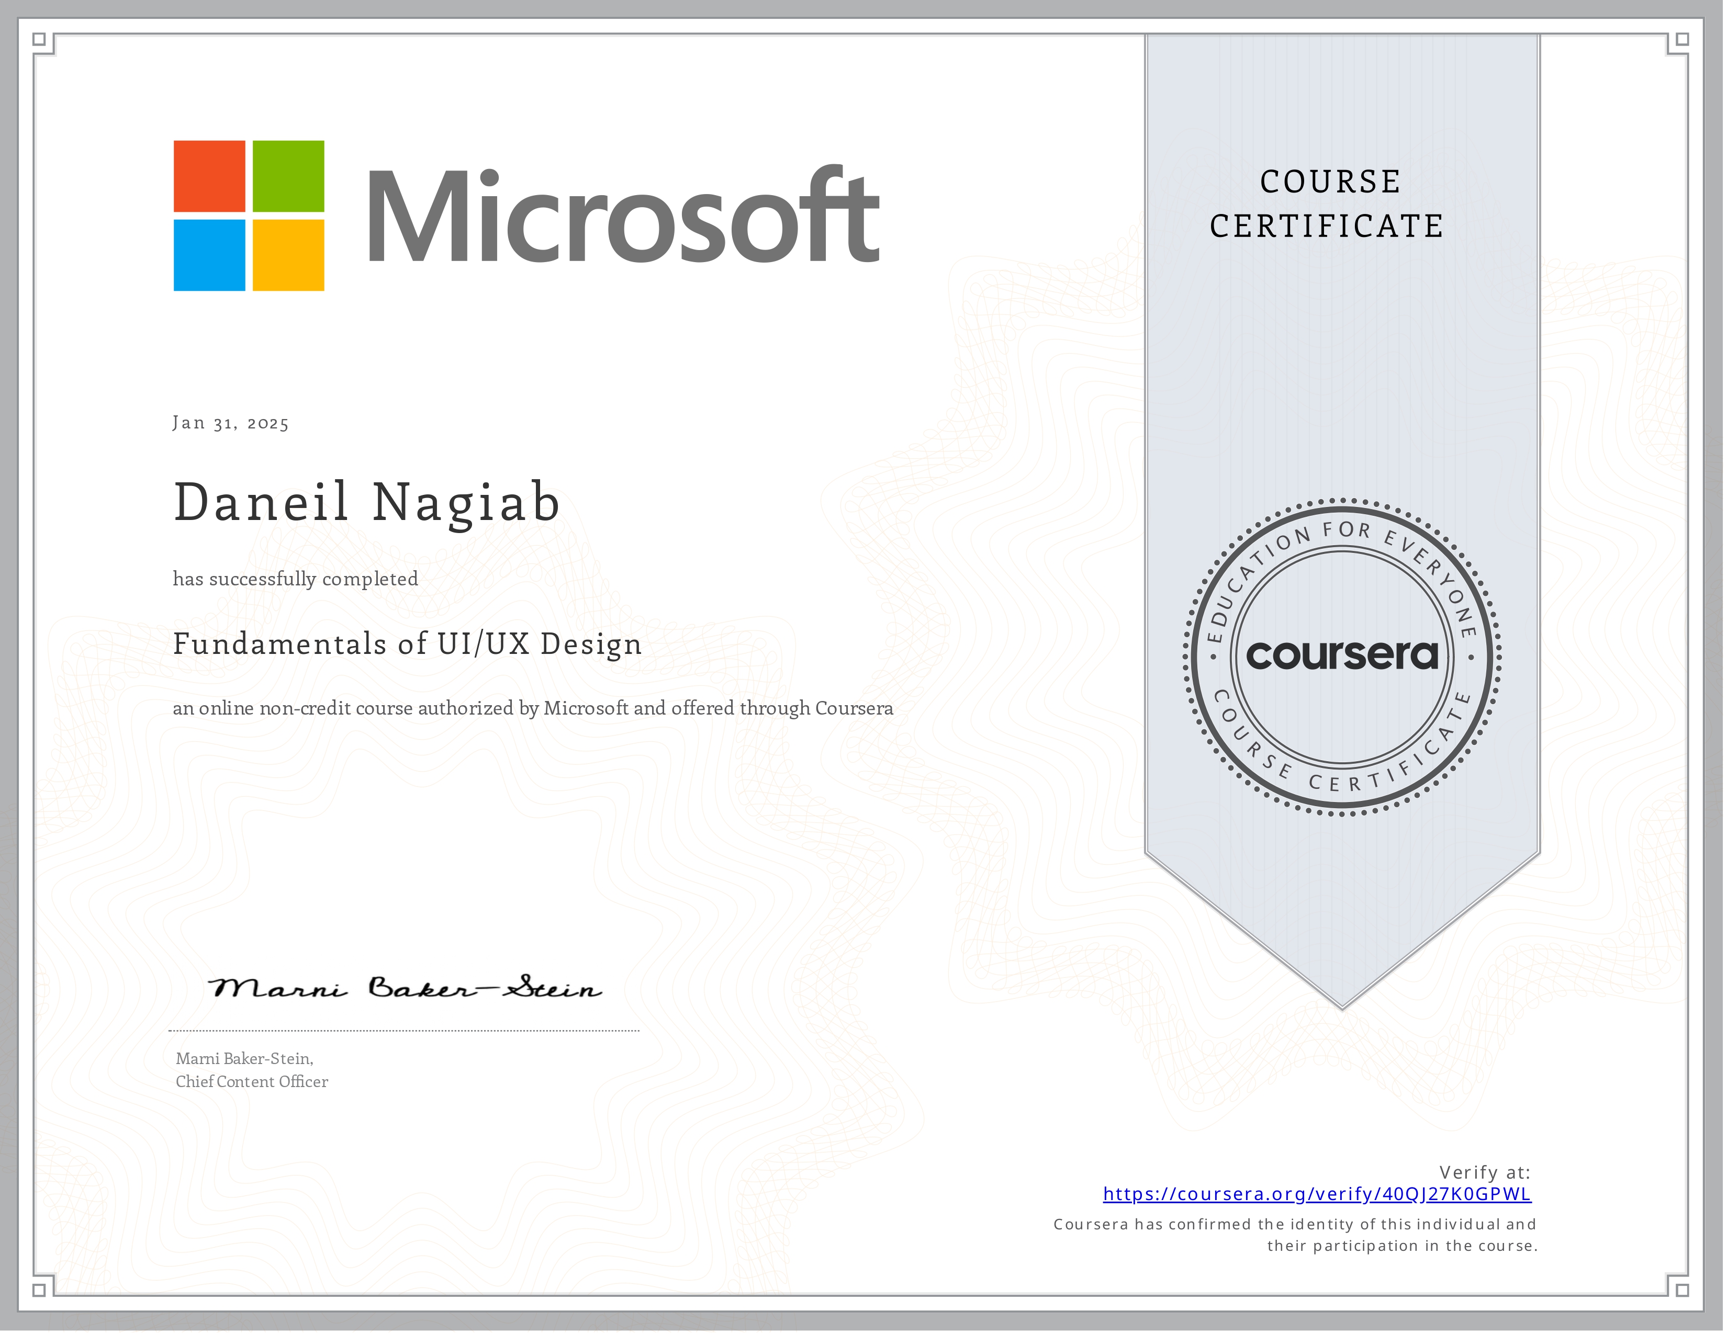Click 'Coursera has confirmed the identity' note

1295,1235
